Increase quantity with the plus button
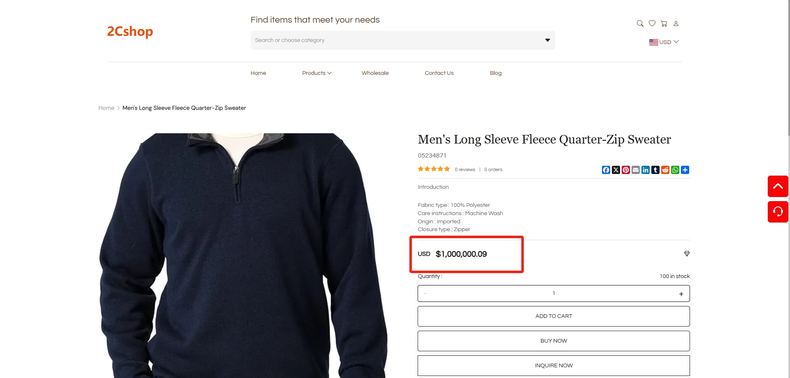The width and height of the screenshot is (790, 378). [x=681, y=294]
